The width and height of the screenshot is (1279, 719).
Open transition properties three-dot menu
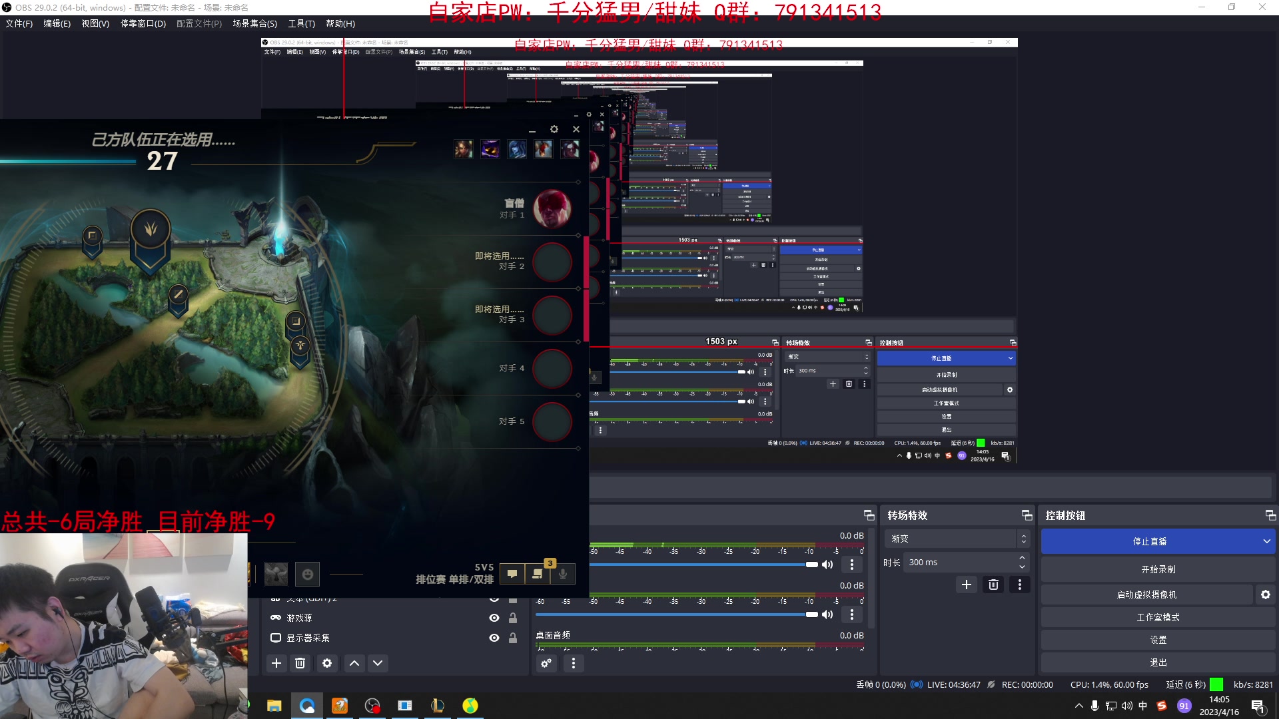[1020, 585]
